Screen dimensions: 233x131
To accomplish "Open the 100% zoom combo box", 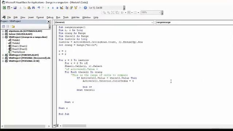I will (151, 12).
